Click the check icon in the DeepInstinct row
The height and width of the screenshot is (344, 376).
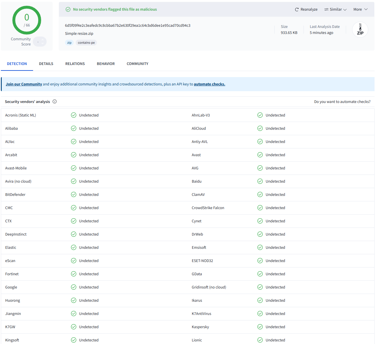pos(74,234)
